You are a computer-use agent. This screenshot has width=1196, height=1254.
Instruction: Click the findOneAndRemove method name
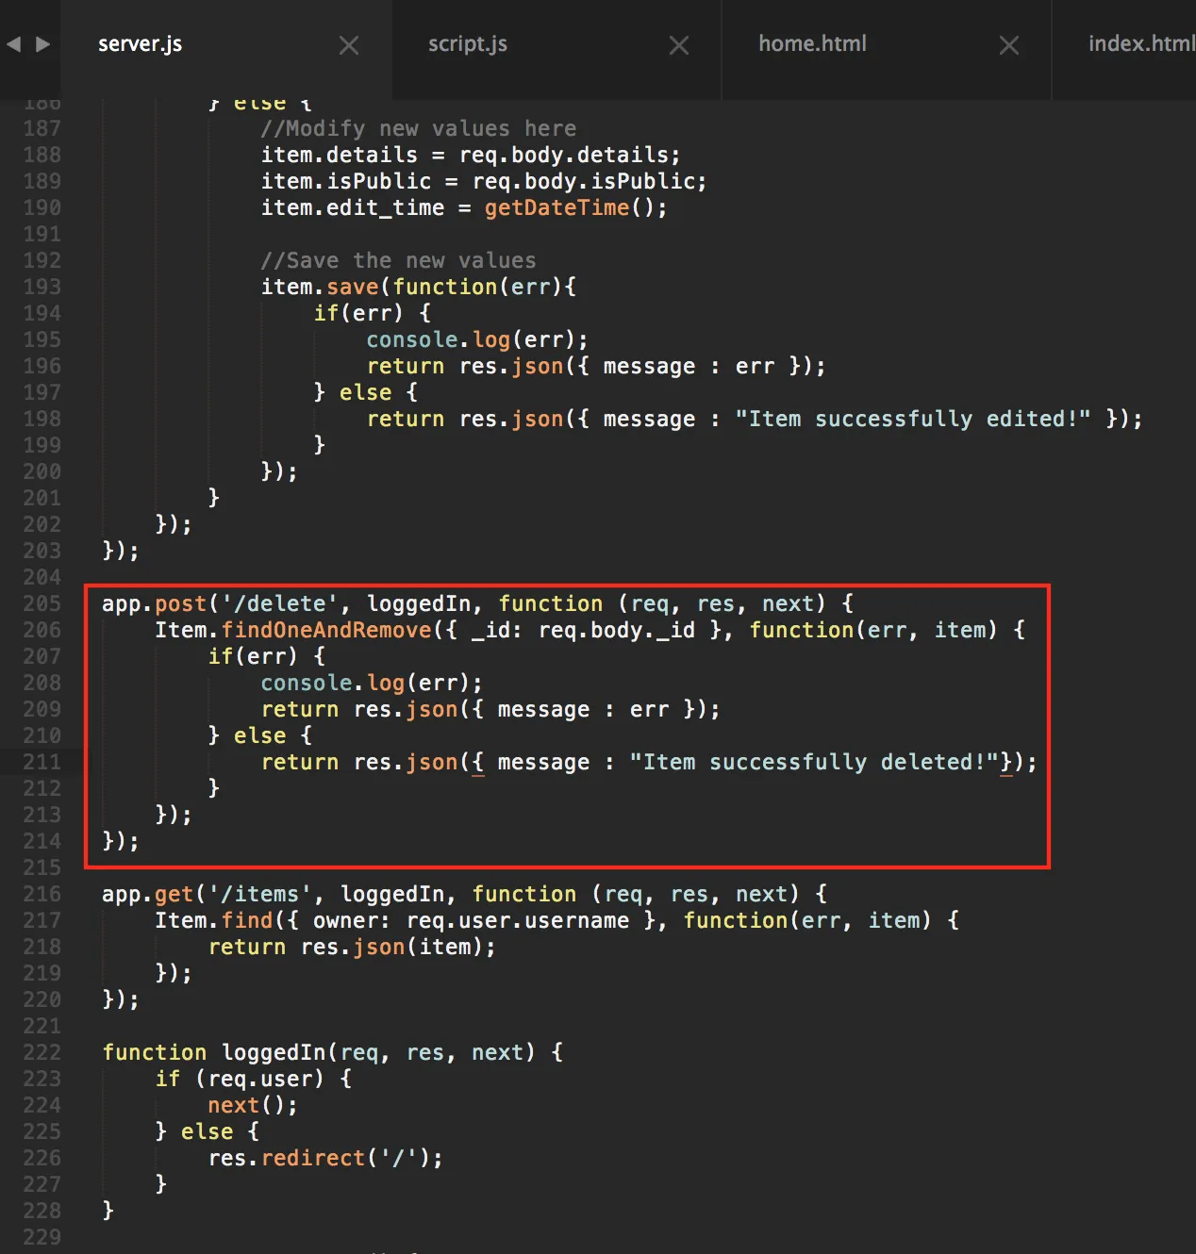pyautogui.click(x=326, y=630)
